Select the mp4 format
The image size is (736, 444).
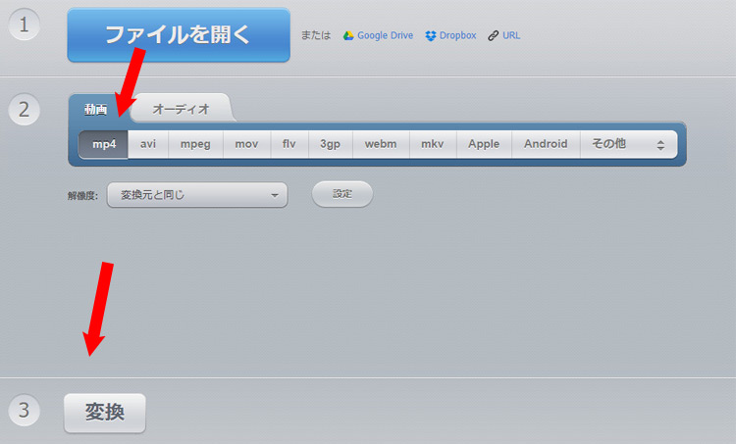click(x=103, y=144)
